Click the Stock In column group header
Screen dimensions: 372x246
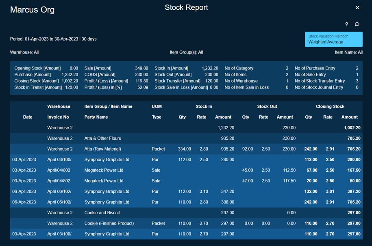204,106
